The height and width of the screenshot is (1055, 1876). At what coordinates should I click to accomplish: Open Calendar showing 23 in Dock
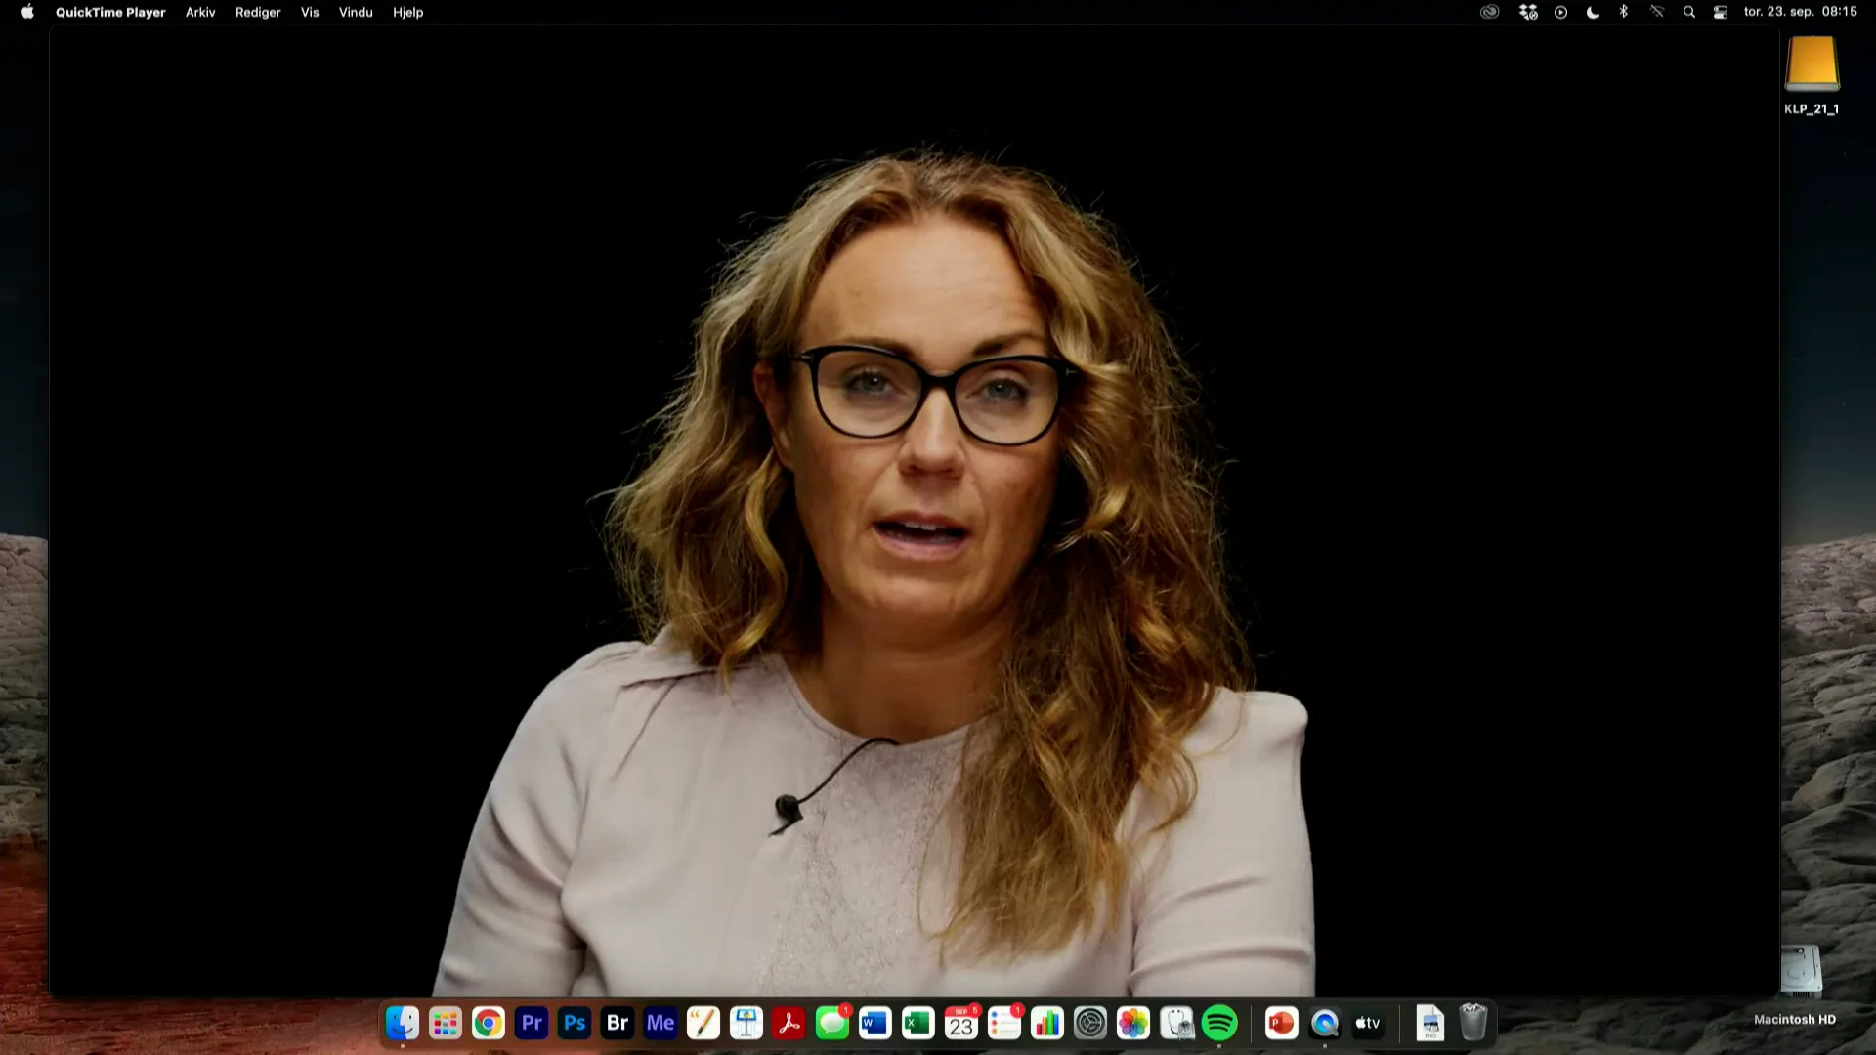(x=961, y=1023)
